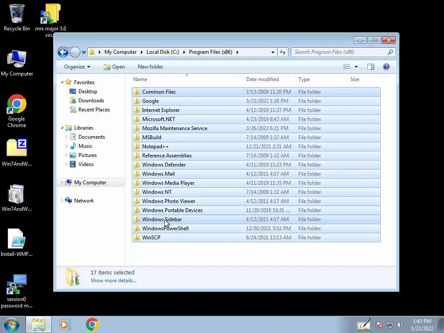The width and height of the screenshot is (444, 333).
Task: Select the My Computer desktop icon
Action: click(x=17, y=63)
